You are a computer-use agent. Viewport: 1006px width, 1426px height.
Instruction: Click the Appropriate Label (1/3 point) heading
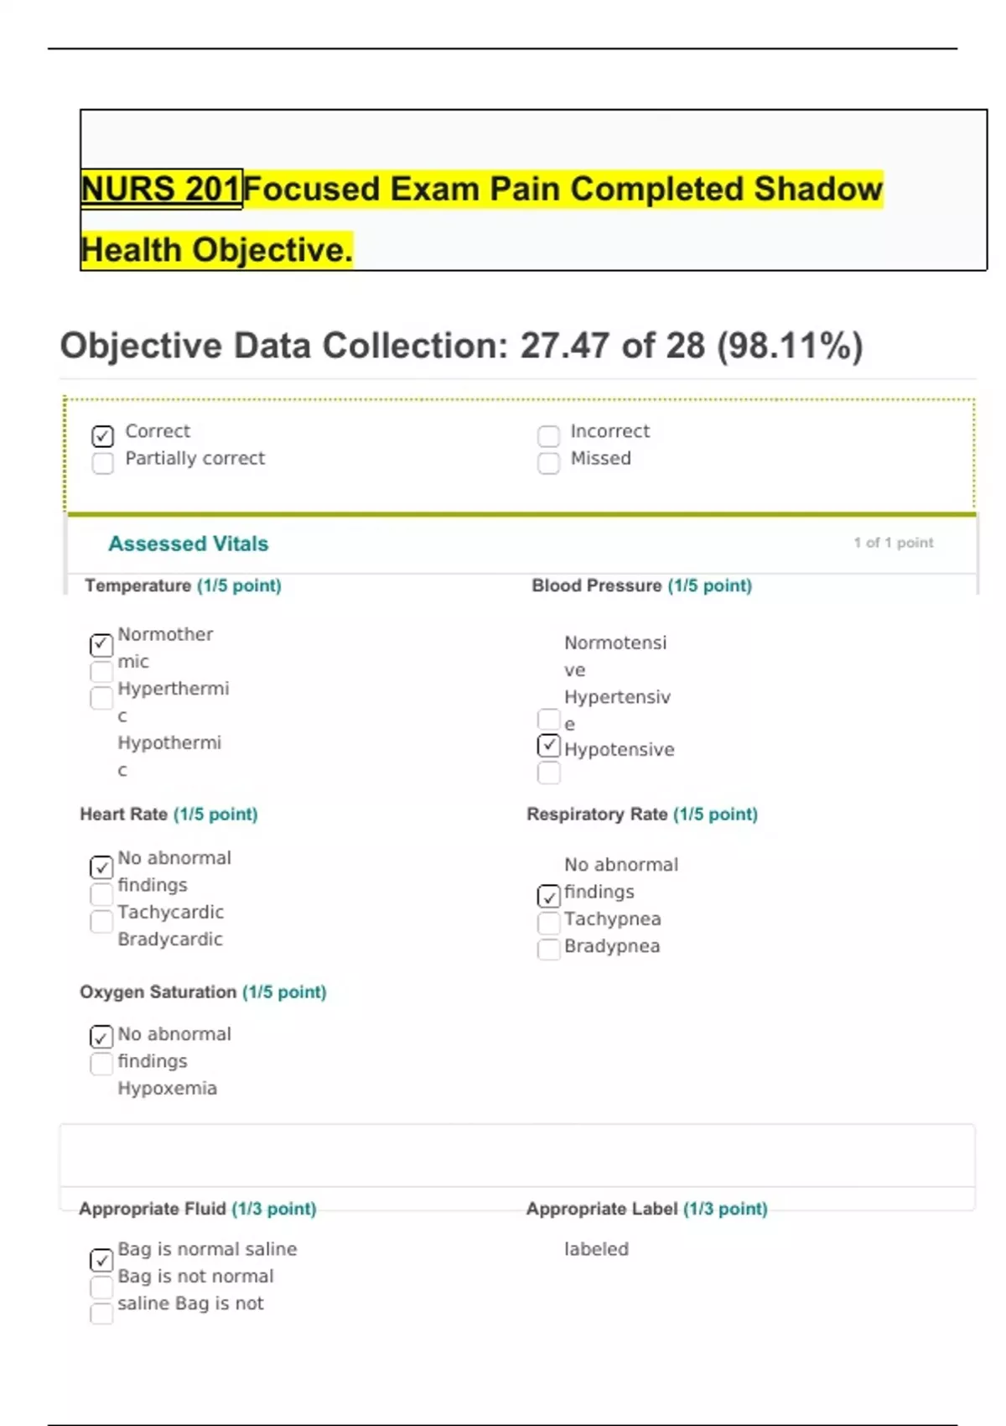(x=646, y=1209)
